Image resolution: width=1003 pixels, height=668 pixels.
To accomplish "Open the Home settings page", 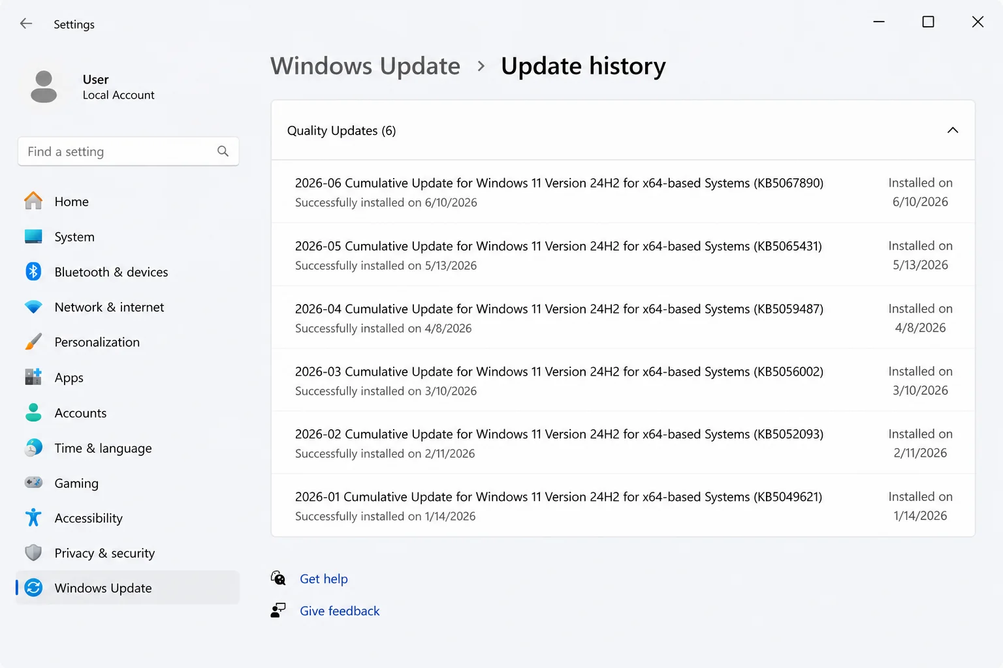I will (x=128, y=202).
